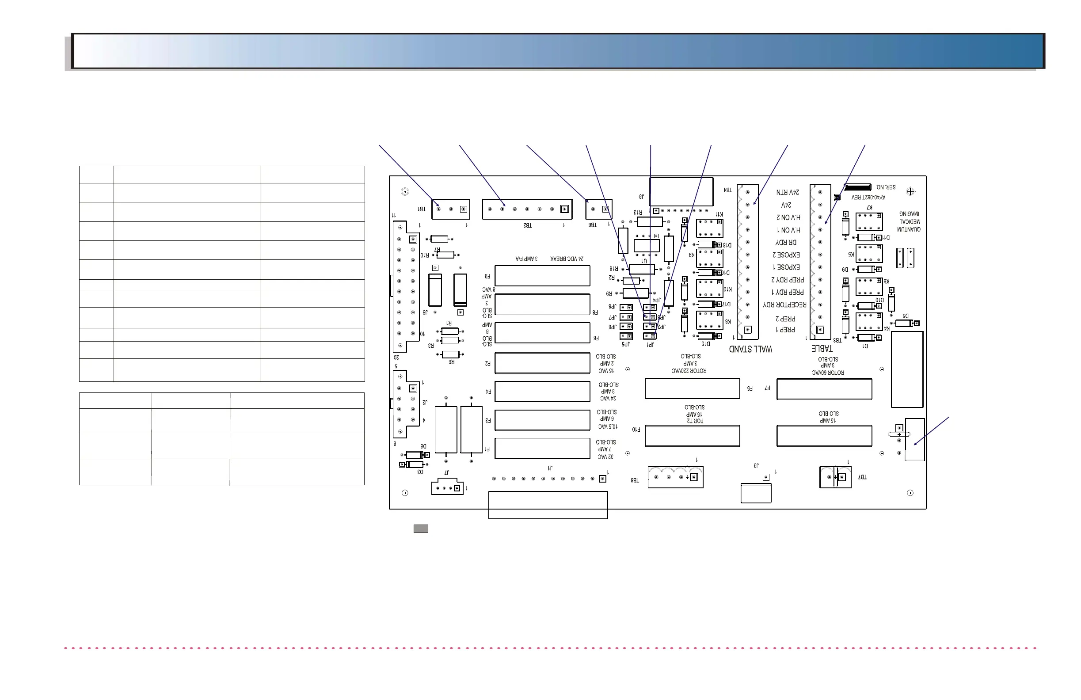
Task: Click the TB2 terminal block
Action: point(527,209)
